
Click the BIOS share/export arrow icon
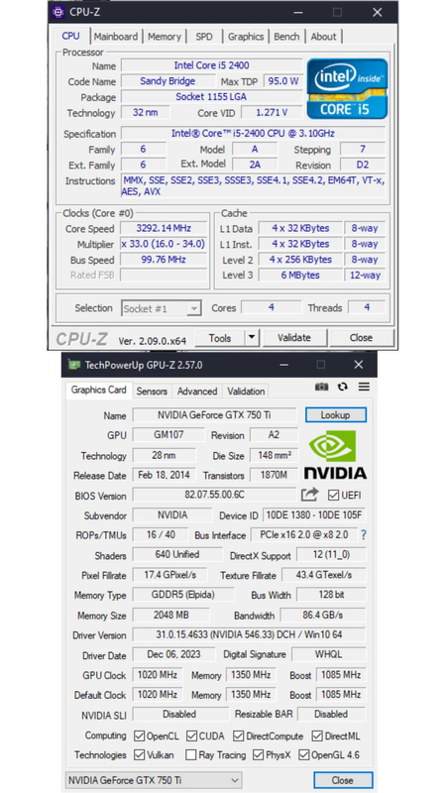(309, 495)
